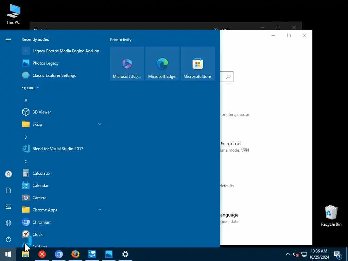348x261 pixels.
Task: Open Legacy Photos Media Engine Add-on
Action: 62,51
